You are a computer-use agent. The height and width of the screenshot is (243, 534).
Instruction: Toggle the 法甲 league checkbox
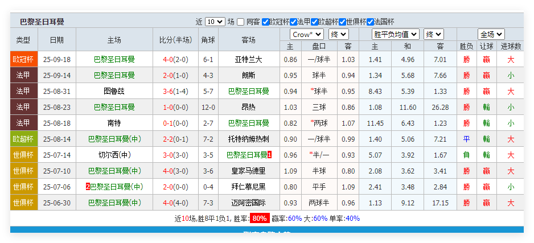(294, 22)
